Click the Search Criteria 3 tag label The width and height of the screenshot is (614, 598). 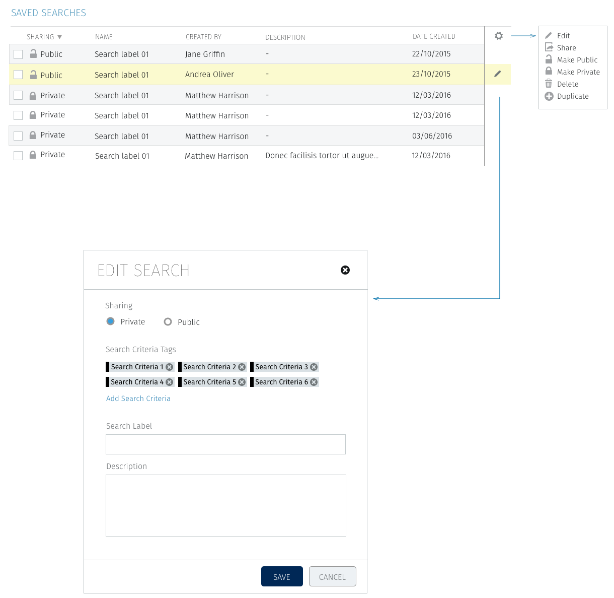tap(281, 367)
